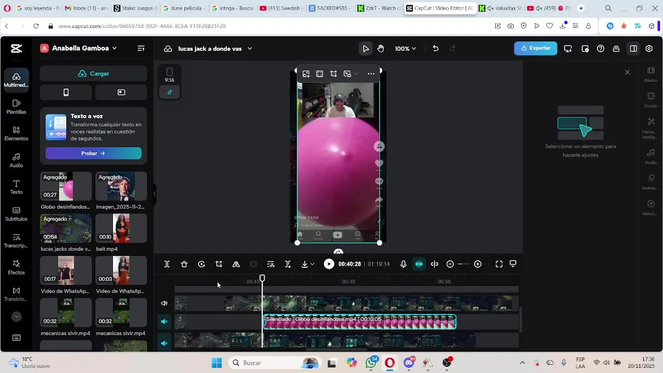Unmute the bottom timeline track

164,343
